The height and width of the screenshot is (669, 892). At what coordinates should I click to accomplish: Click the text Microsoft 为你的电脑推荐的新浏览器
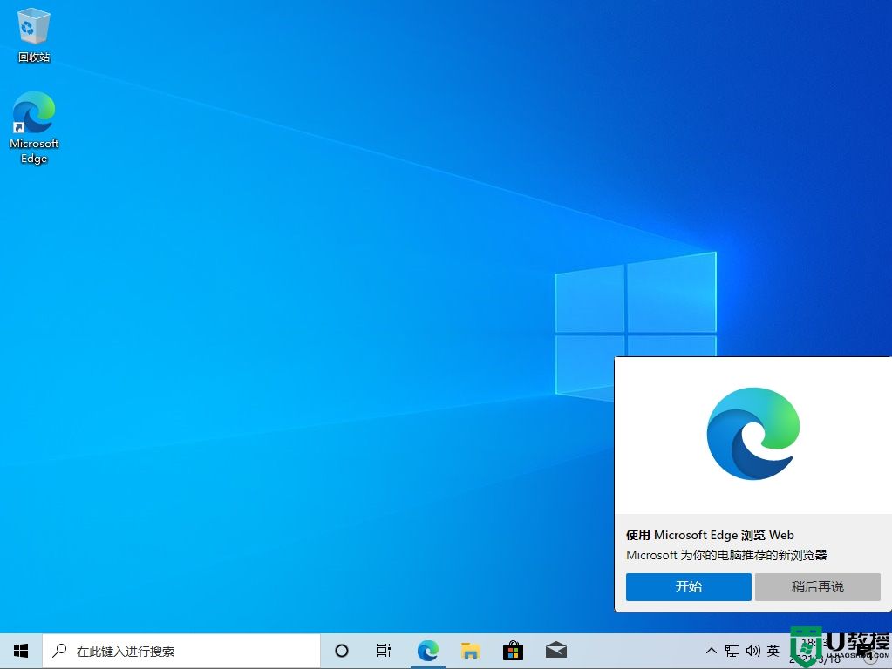(x=726, y=555)
